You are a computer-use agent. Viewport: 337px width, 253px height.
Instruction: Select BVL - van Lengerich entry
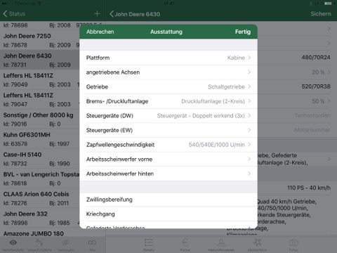(x=40, y=179)
